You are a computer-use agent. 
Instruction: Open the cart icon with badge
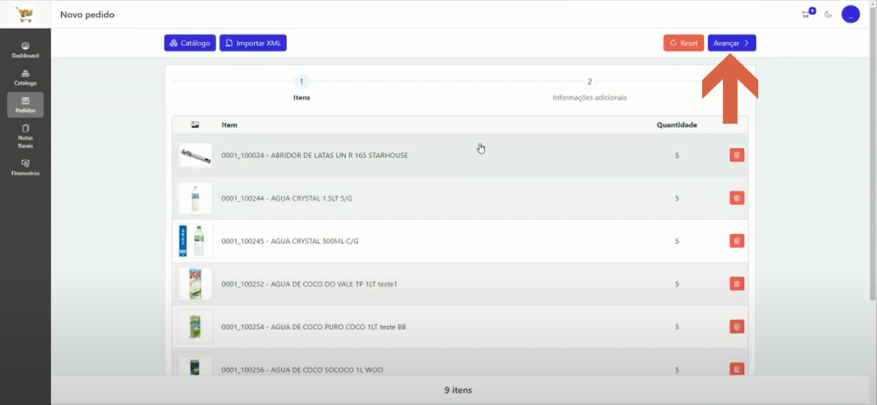(807, 14)
